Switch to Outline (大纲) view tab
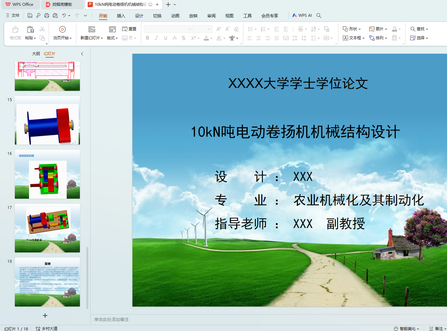This screenshot has width=447, height=331. tap(36, 54)
